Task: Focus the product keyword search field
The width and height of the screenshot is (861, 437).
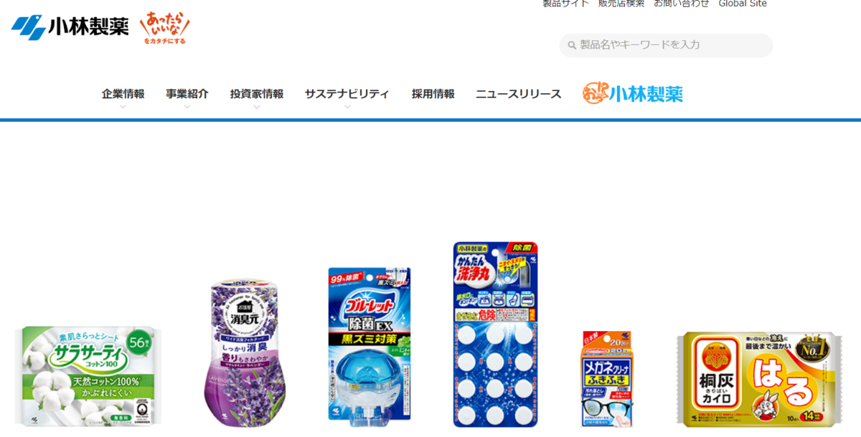Action: pyautogui.click(x=666, y=45)
